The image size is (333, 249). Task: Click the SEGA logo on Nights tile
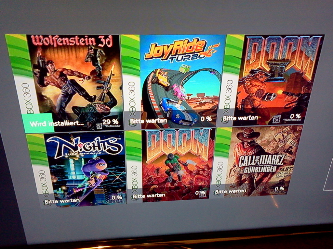click(x=116, y=201)
